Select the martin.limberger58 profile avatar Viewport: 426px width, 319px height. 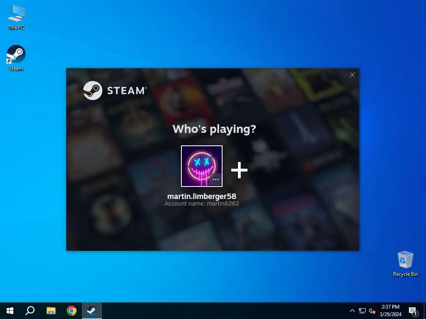click(202, 166)
